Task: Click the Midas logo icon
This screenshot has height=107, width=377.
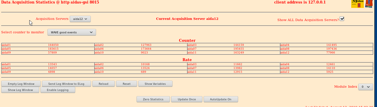Action: tap(357, 4)
